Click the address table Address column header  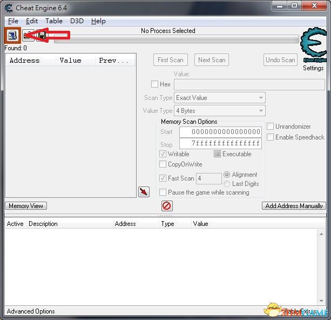coord(136,224)
